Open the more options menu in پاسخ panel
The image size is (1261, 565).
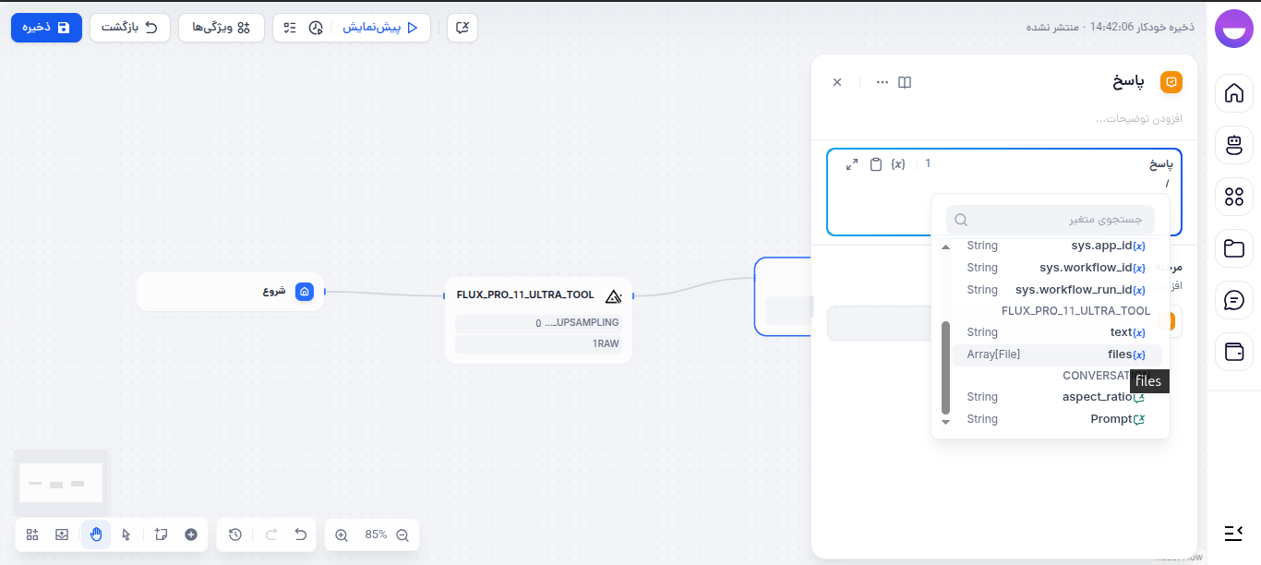pyautogui.click(x=882, y=81)
